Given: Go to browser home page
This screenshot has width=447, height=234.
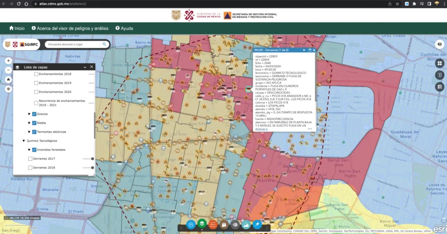Looking at the screenshot, I should click(26, 4).
